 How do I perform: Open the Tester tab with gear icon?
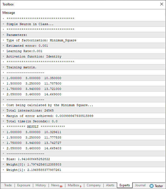point(156,186)
